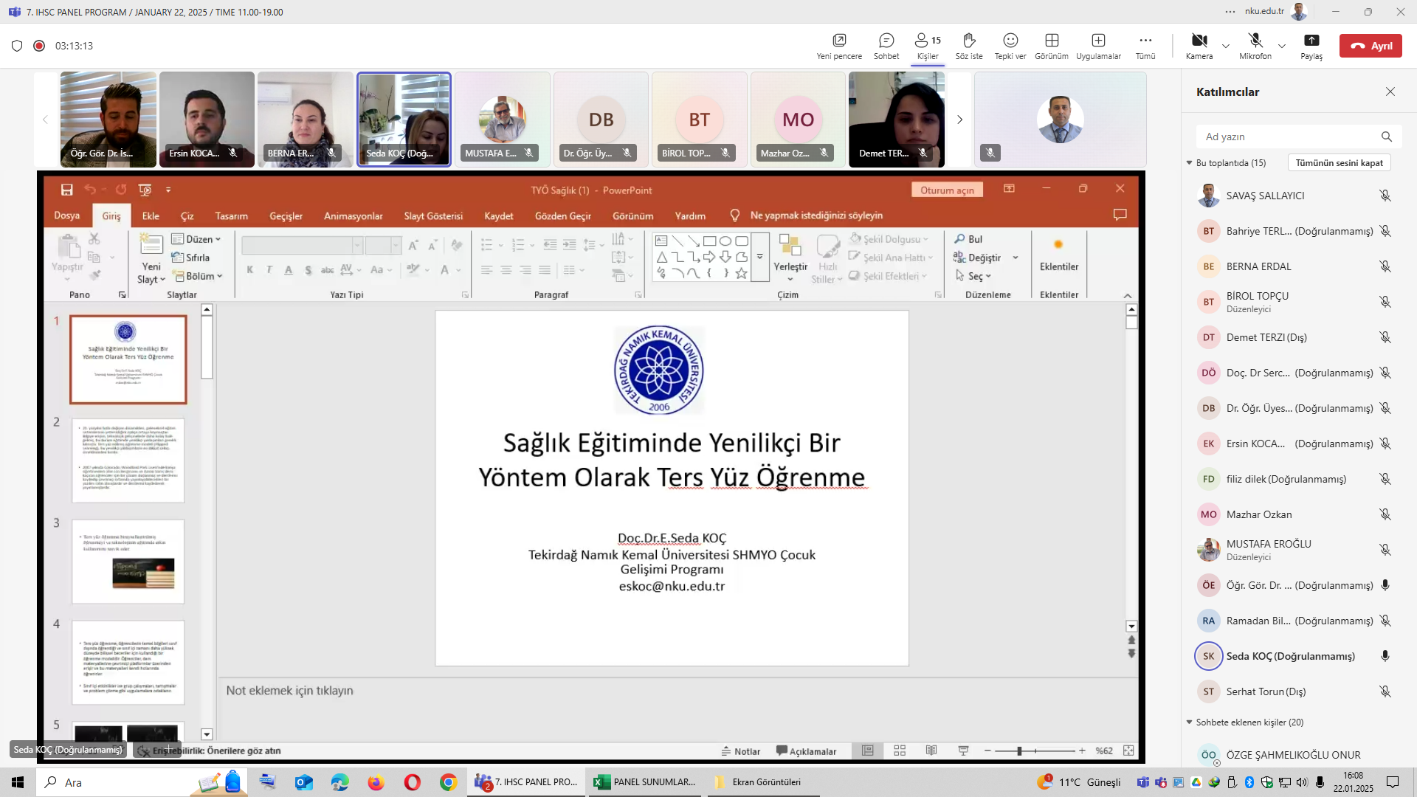Expand camera options arrow next to Kamera
1417x797 pixels.
(x=1226, y=46)
